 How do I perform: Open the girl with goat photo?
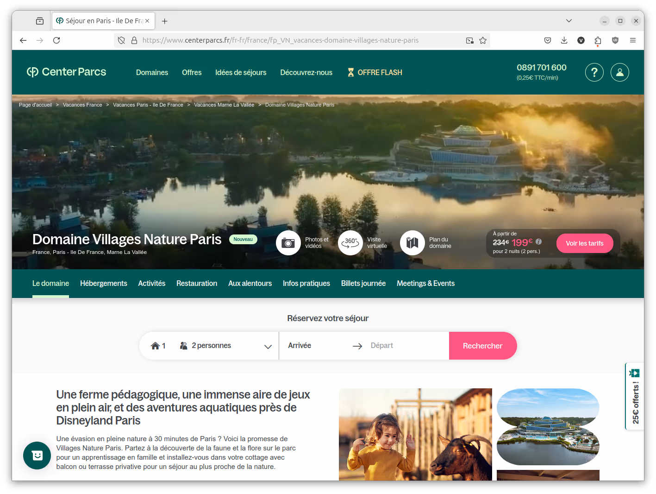[415, 434]
